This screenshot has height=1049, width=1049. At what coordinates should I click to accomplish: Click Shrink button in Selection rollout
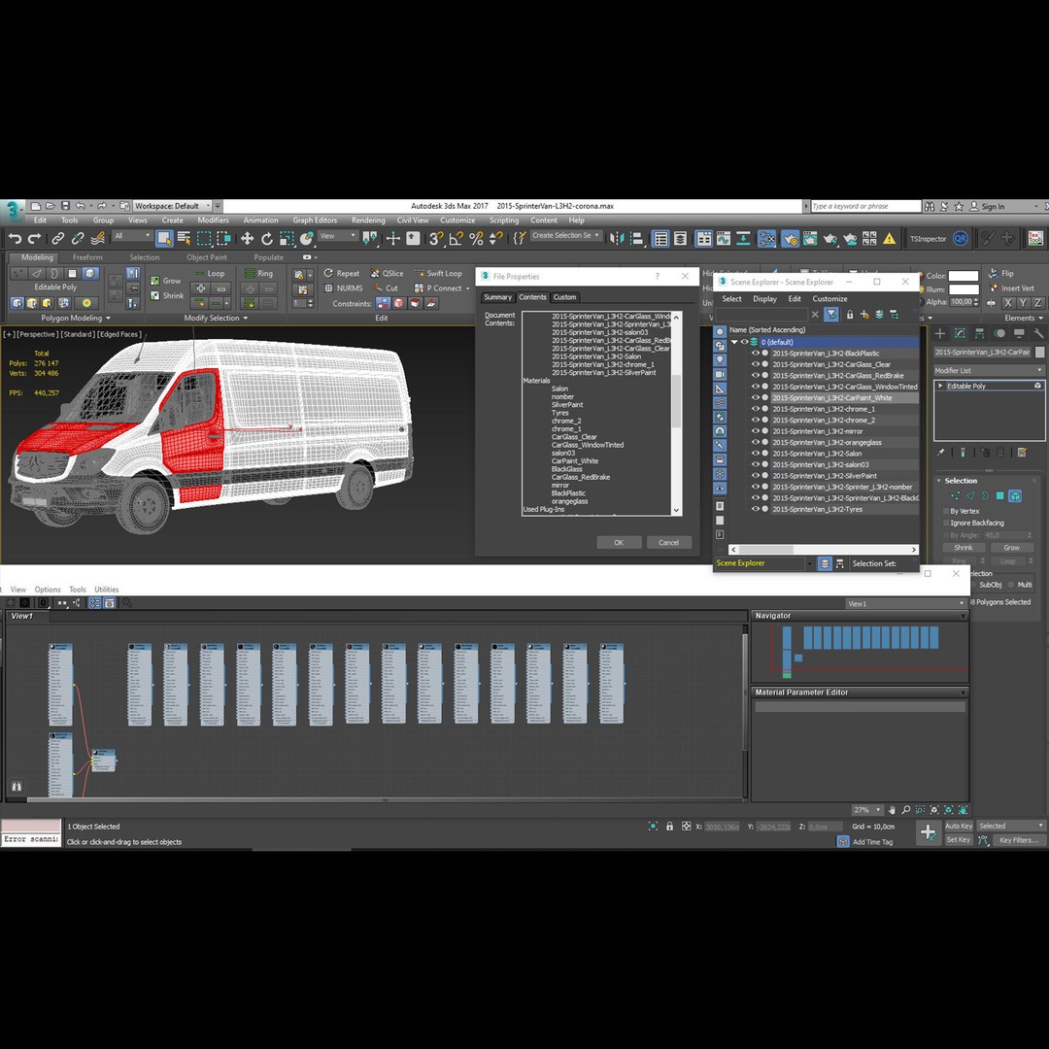(964, 547)
